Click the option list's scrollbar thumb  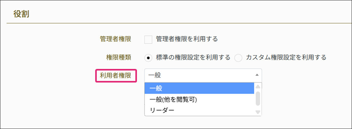(x=258, y=98)
